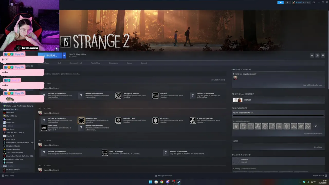Screen dimensions: 329x185
Task: Create a New Note
Action: [x=318, y=147]
